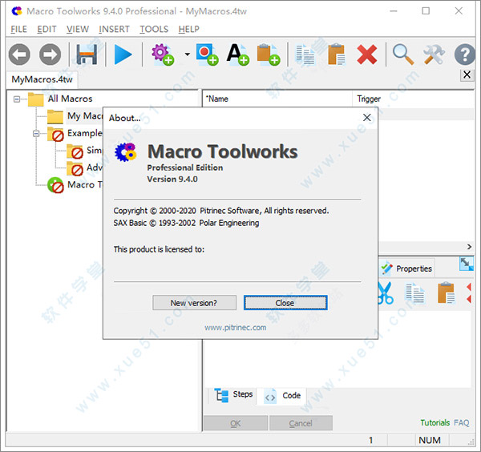This screenshot has width=481, height=452.
Task: Switch to the Code tab
Action: (x=284, y=396)
